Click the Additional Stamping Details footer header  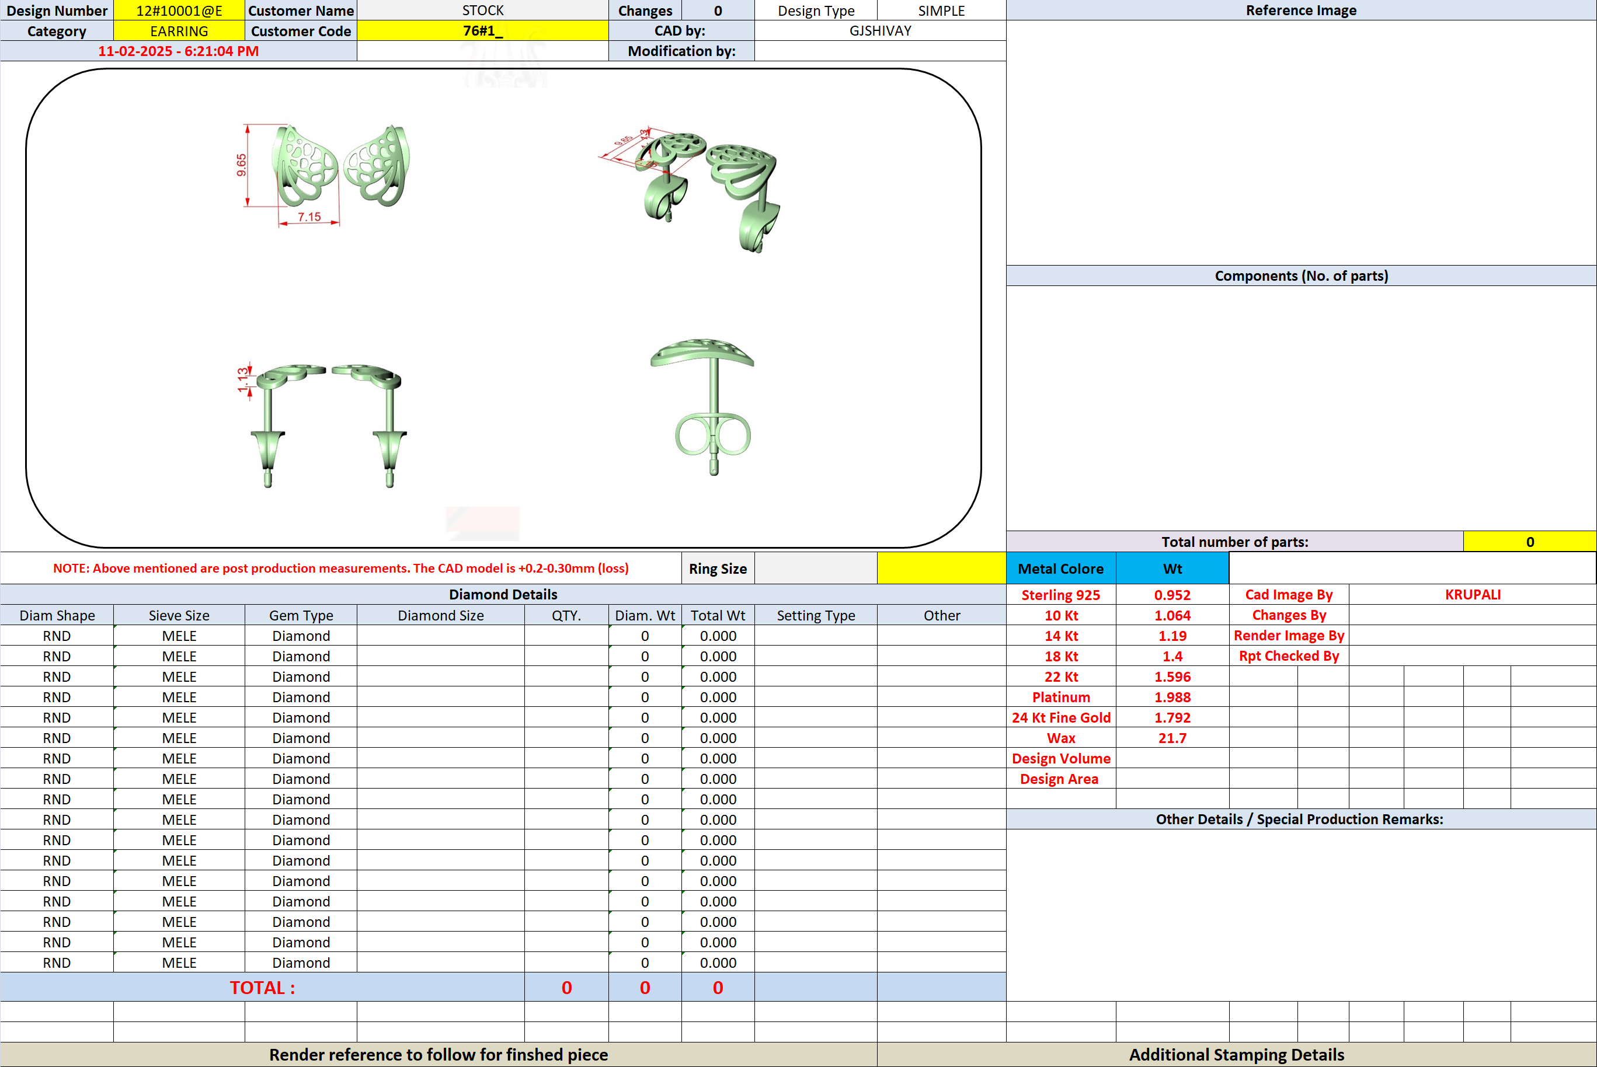[x=1236, y=1054]
